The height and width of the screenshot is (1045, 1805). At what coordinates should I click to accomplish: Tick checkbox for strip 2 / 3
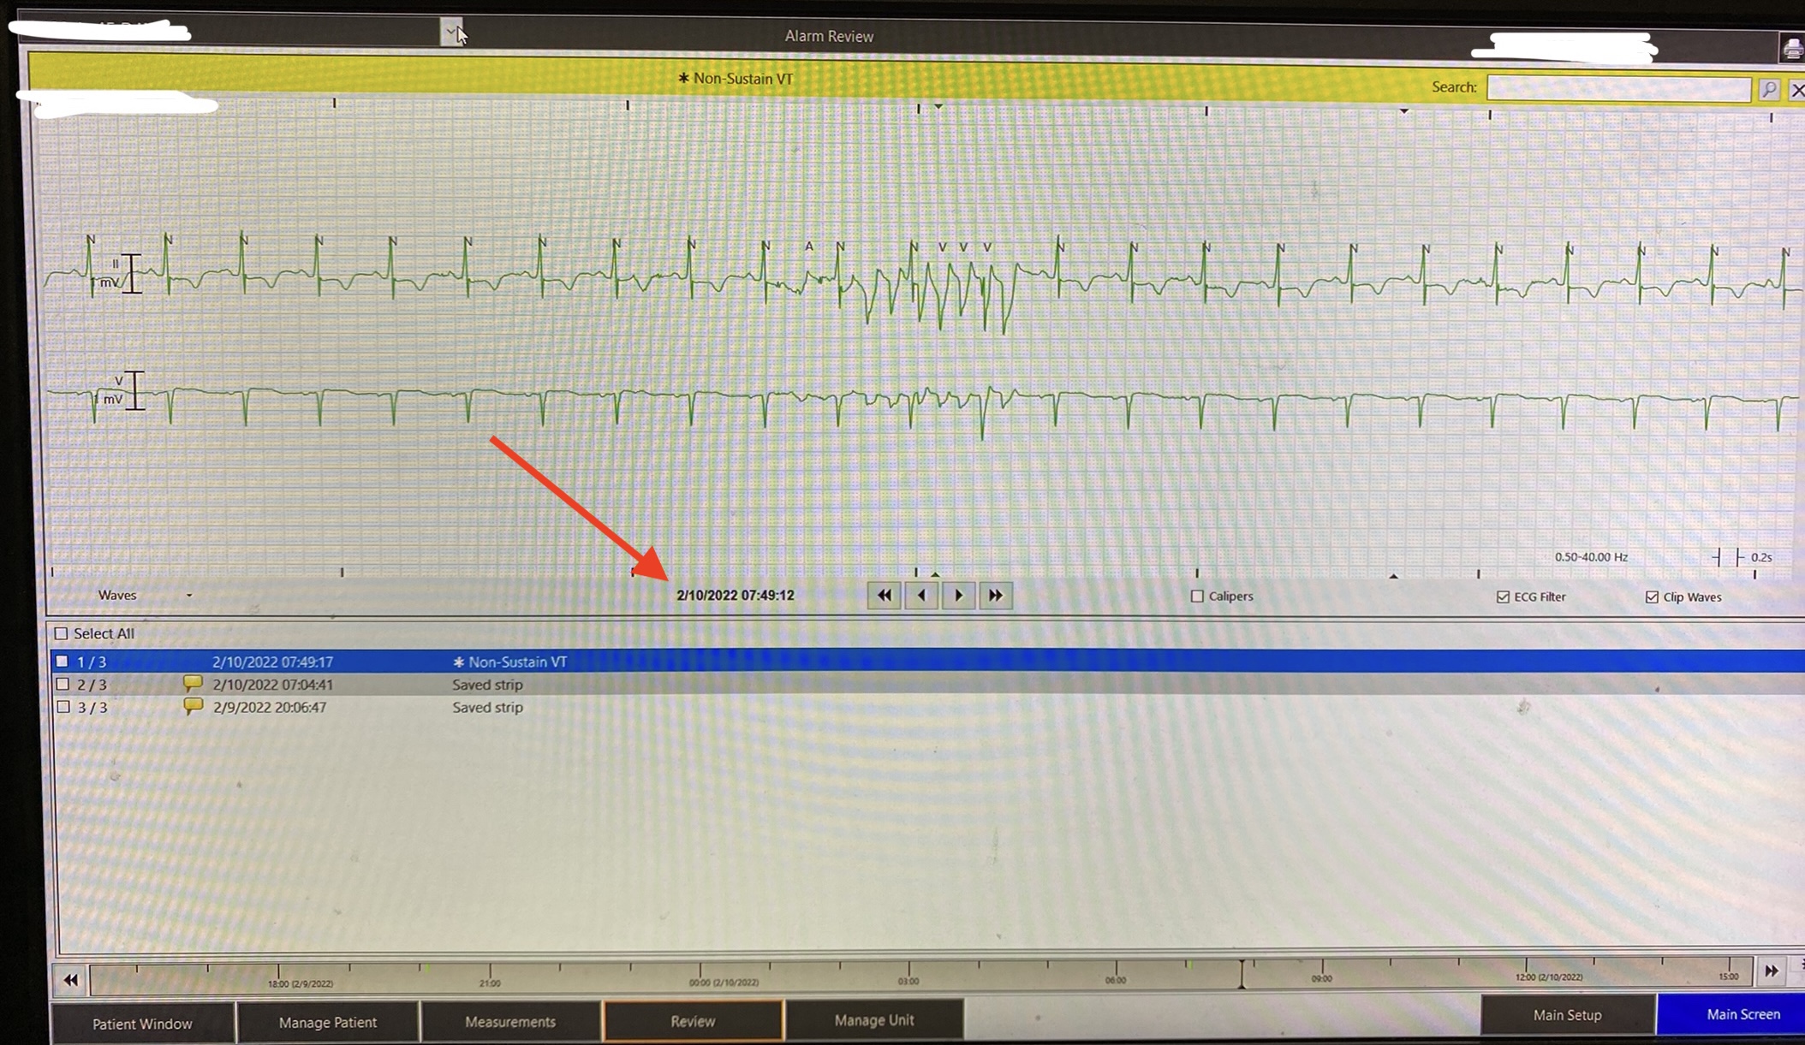click(x=63, y=684)
